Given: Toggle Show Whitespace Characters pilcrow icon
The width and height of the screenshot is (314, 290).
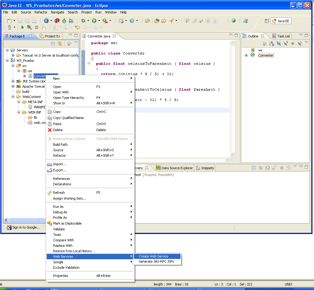Looking at the screenshot, I should (215, 21).
